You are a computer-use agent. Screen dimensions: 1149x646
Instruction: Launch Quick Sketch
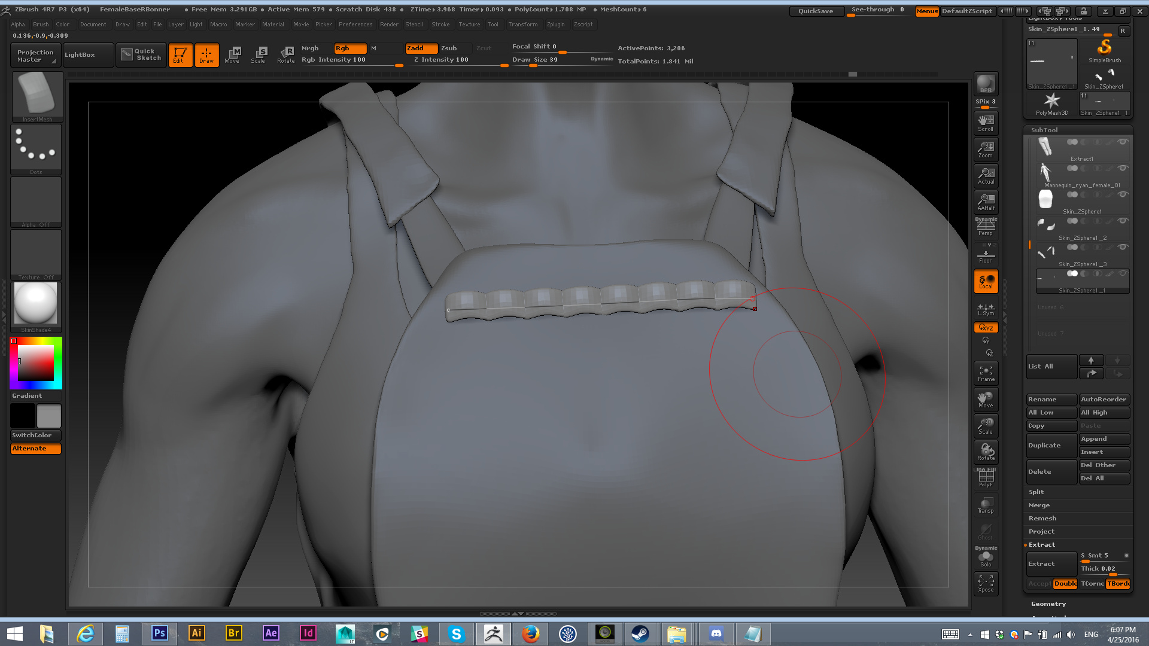141,55
